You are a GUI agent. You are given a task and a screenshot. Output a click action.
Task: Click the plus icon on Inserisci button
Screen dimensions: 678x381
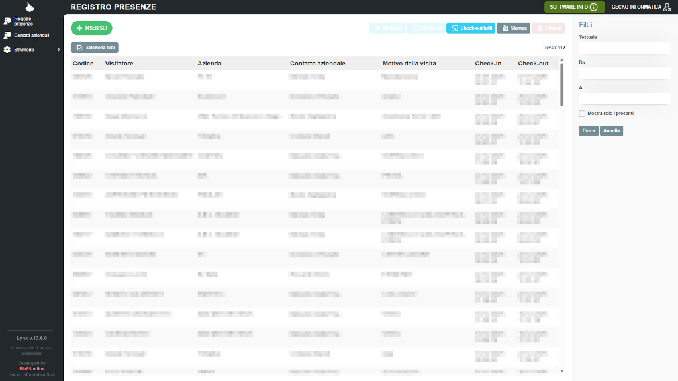pos(79,28)
